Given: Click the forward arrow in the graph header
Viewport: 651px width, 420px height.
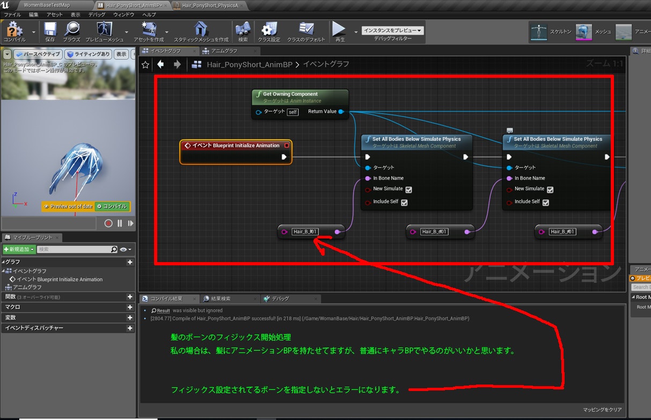Looking at the screenshot, I should (177, 64).
